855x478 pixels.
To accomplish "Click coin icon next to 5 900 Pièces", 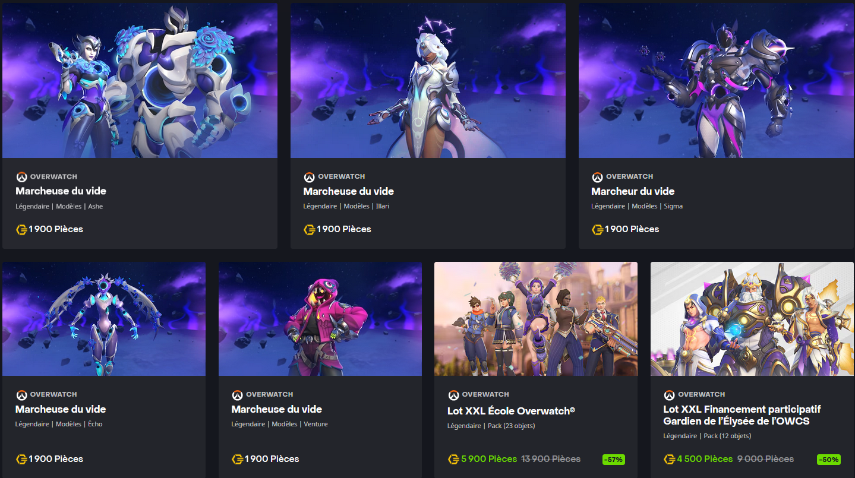I will pyautogui.click(x=453, y=459).
